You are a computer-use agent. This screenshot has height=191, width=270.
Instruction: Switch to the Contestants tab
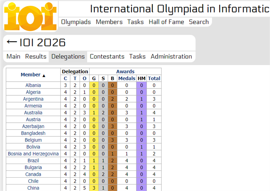107,56
